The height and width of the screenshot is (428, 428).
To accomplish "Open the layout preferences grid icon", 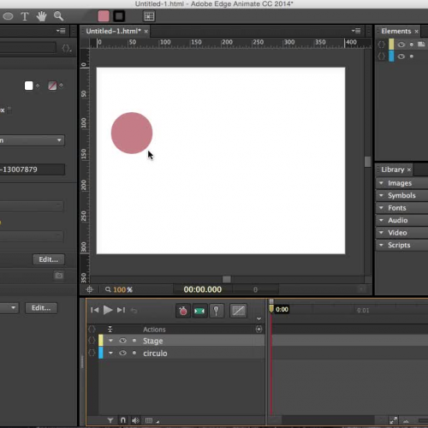I will (149, 16).
